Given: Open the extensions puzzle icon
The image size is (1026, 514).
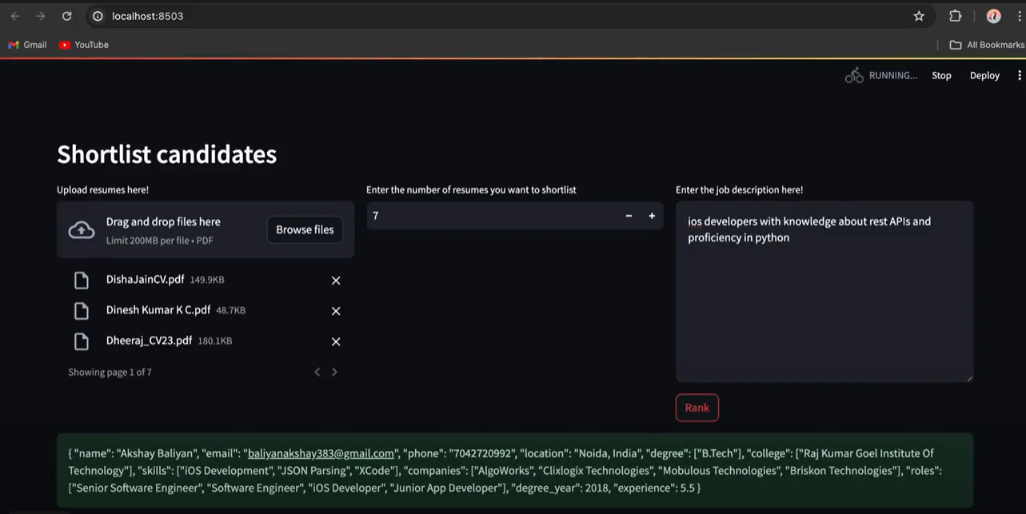Looking at the screenshot, I should pos(955,16).
